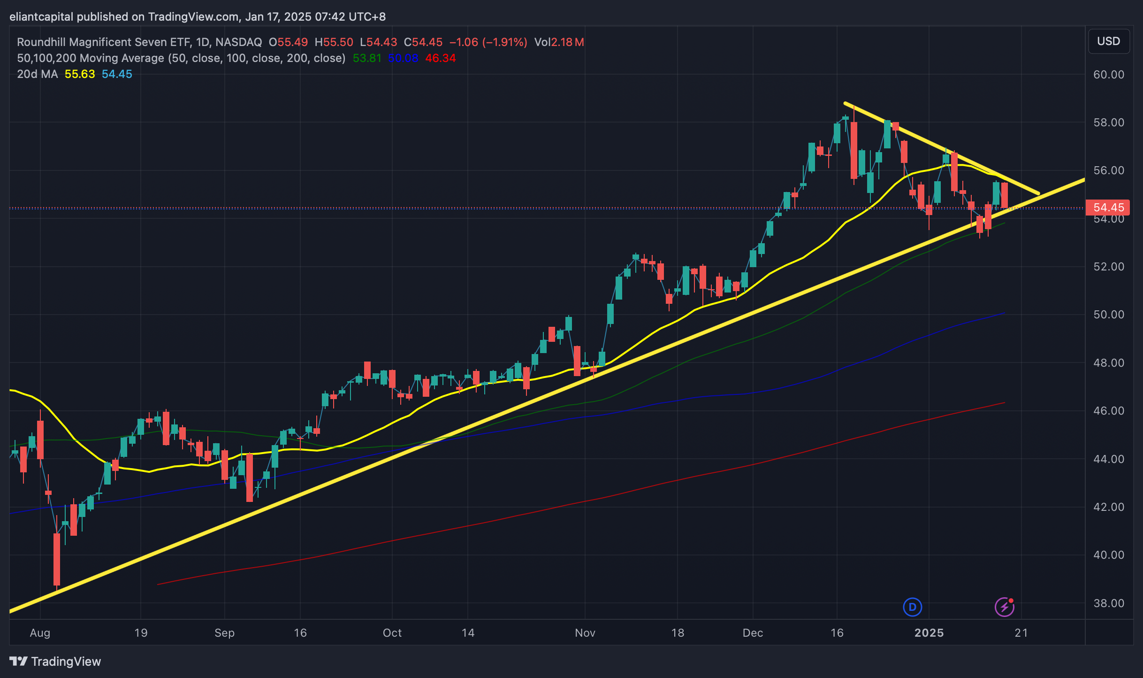Click the red 46.34 moving average value

440,58
